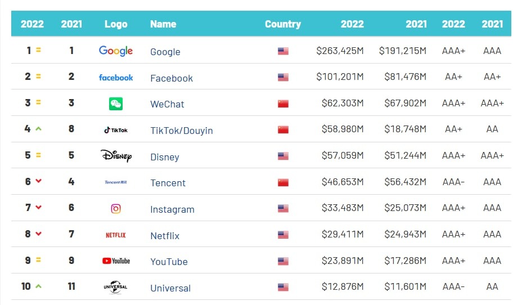Viewport: 522px width, 305px height.
Task: Click the Google logo icon
Action: pos(116,51)
